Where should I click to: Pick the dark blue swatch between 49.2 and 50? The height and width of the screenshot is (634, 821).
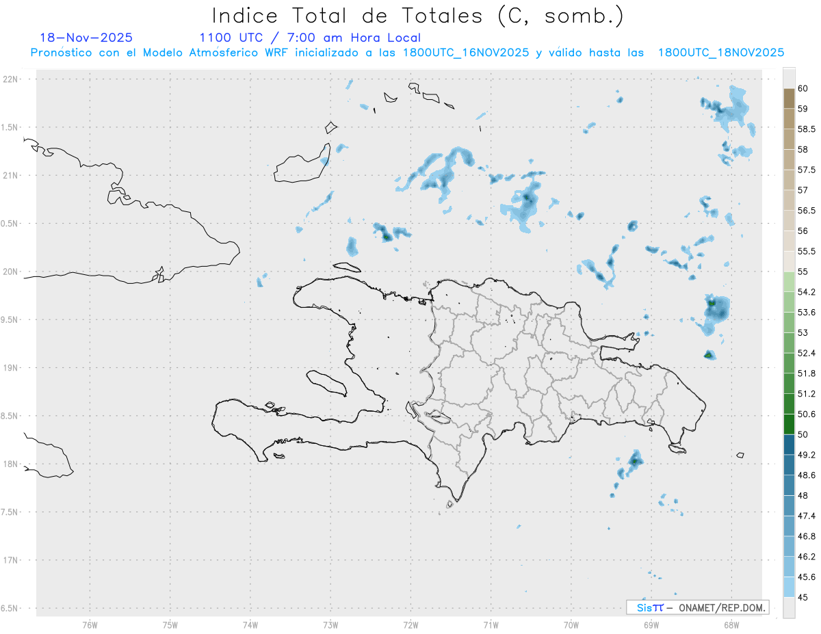pos(789,445)
